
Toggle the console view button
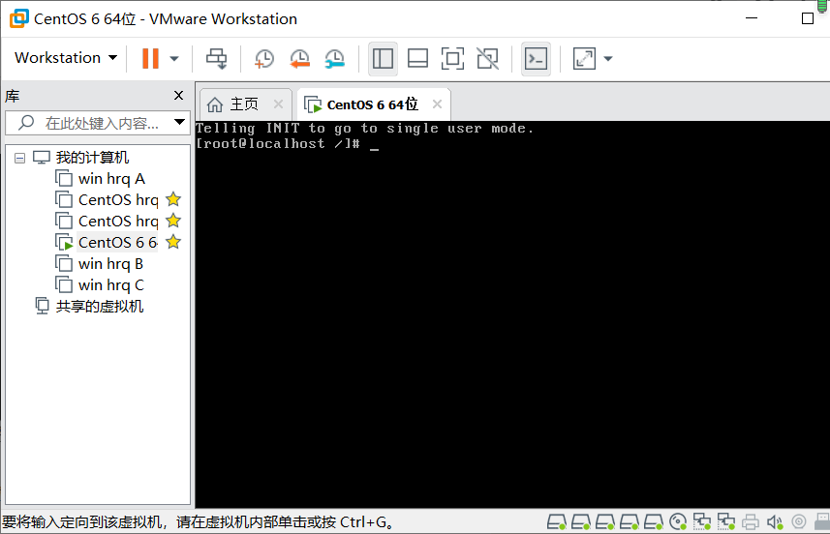click(536, 59)
